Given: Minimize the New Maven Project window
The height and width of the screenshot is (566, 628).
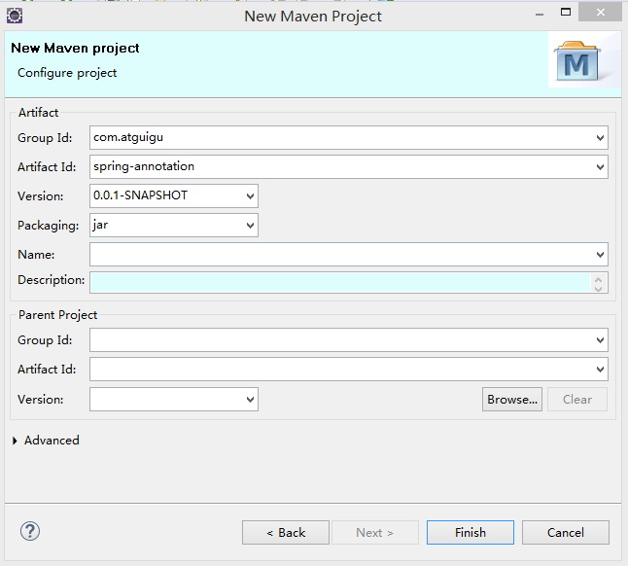Looking at the screenshot, I should click(540, 14).
